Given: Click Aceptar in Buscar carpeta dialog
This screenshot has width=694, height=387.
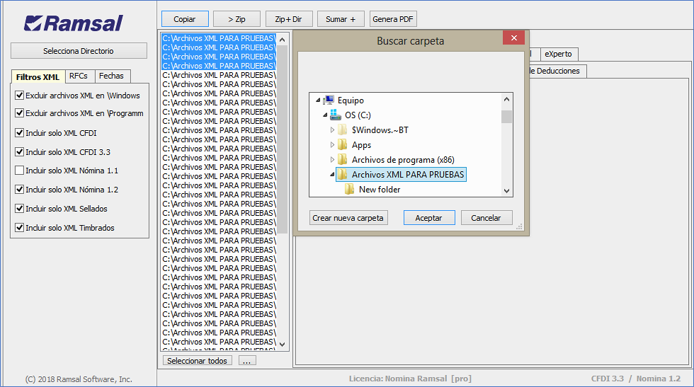Looking at the screenshot, I should pos(429,218).
